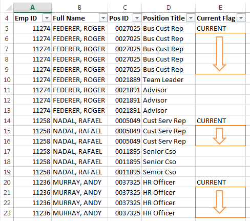
Task: Click the CURRENT cell in row 20
Action: tap(220, 182)
